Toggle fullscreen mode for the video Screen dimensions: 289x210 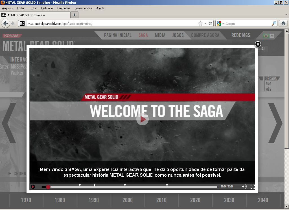(253, 187)
